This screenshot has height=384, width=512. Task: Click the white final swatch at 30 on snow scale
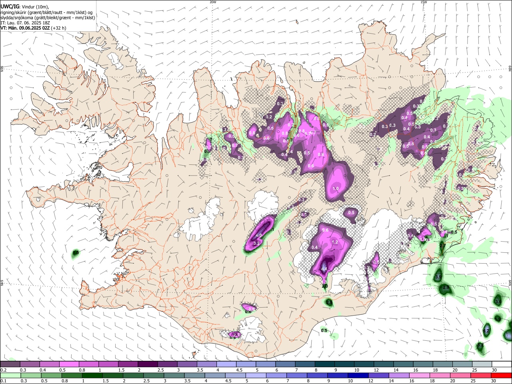501,364
